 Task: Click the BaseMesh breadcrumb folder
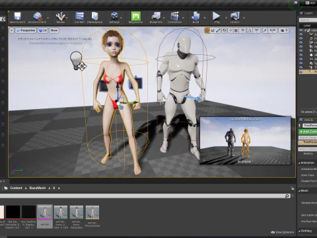pos(38,188)
